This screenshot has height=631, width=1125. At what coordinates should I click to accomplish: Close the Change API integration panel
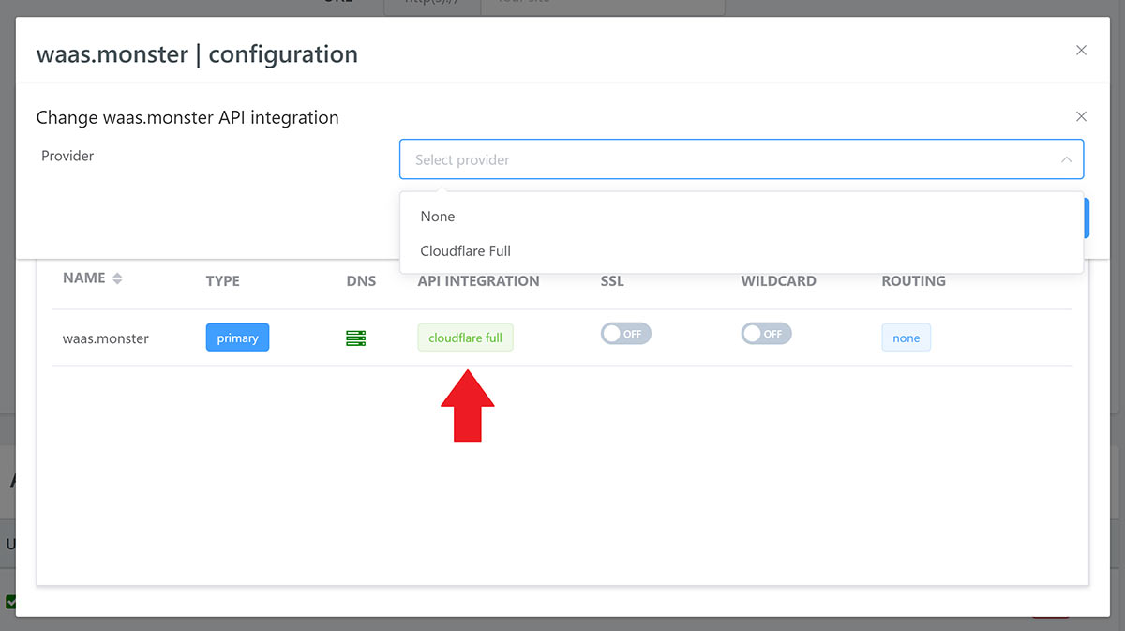(x=1081, y=116)
